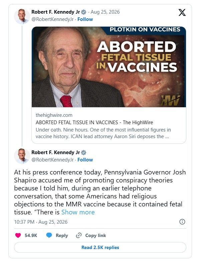Read 2.5K replies button
The height and width of the screenshot is (263, 198).
[x=100, y=247]
